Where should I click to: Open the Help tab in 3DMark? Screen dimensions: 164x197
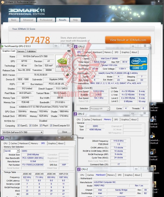pos(75,20)
